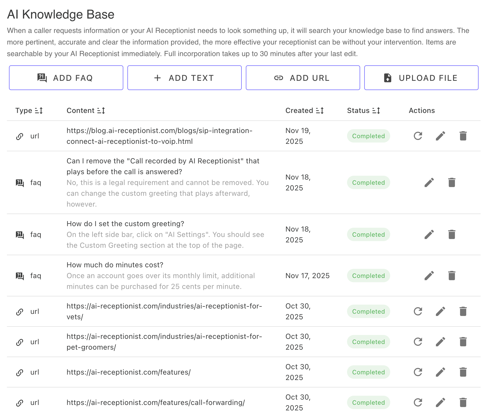Click the FAQ type icon on the minutes cost row
The image size is (486, 415).
point(20,276)
